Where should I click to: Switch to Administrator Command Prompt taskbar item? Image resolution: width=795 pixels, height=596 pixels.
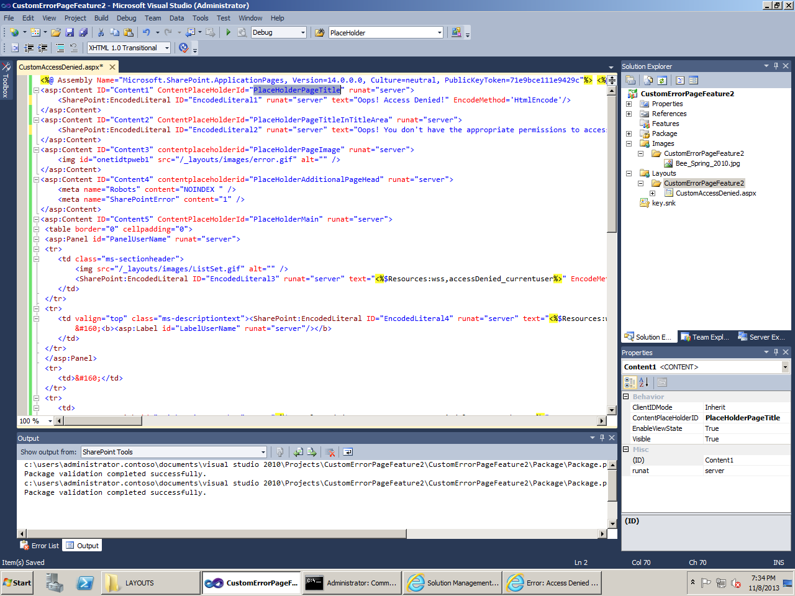coord(352,583)
